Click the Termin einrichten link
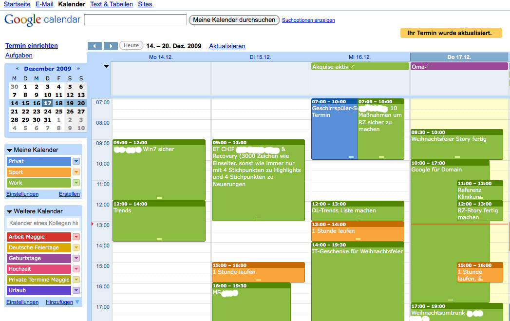Screen dimensions: 510x321 32,46
